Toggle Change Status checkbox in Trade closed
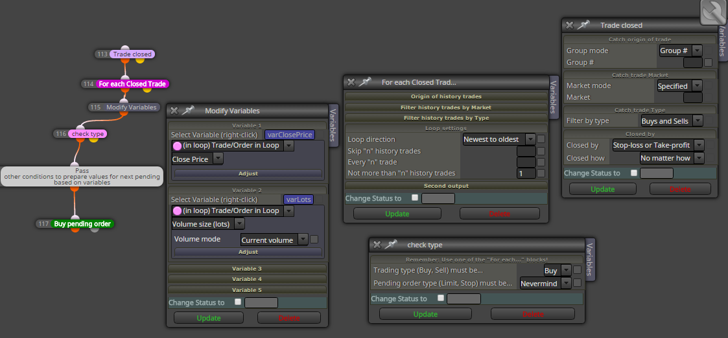The width and height of the screenshot is (728, 338). click(634, 173)
